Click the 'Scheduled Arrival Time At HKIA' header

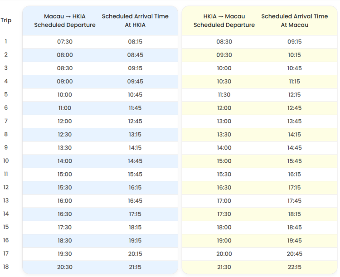(135, 20)
